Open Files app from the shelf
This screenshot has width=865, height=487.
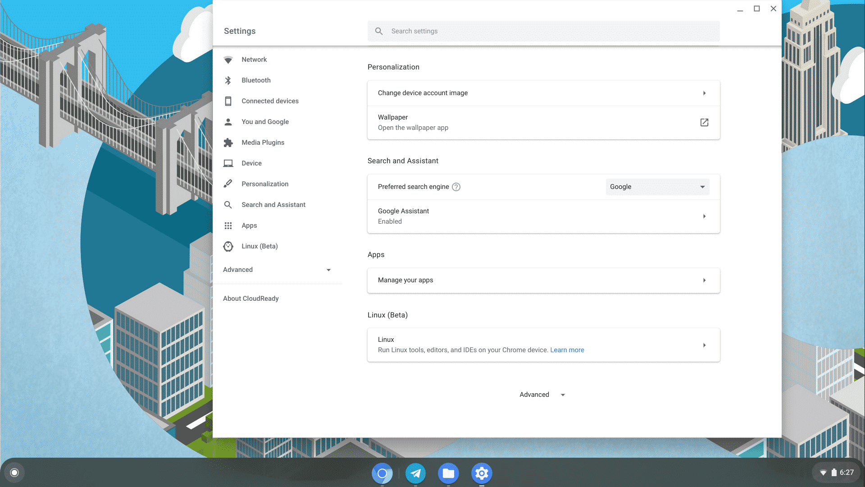(448, 473)
